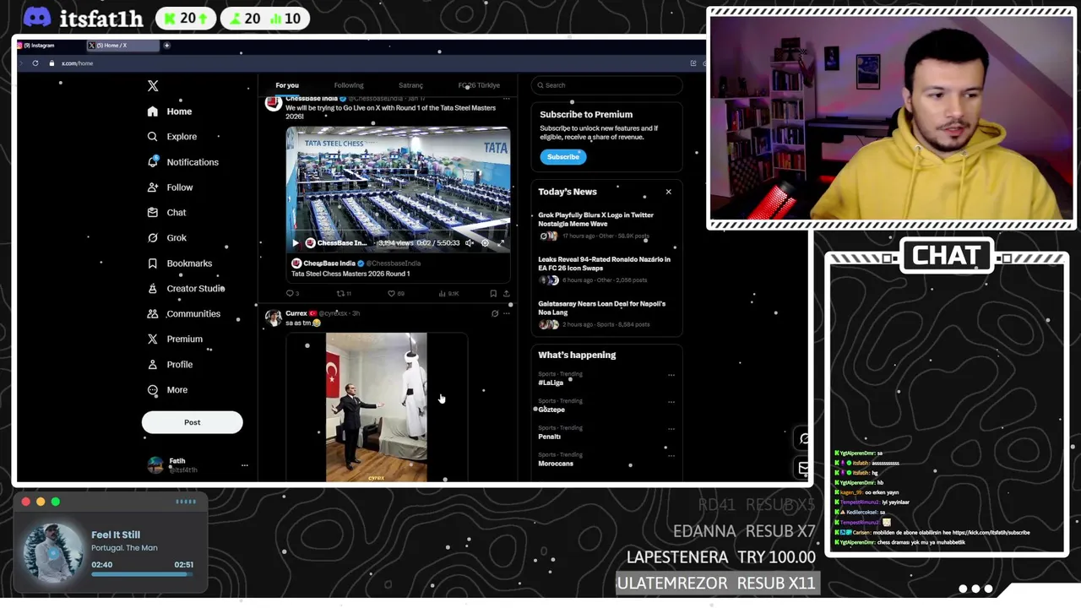Viewport: 1081px width, 608px height.
Task: Open the Currex post photo
Action: (377, 407)
